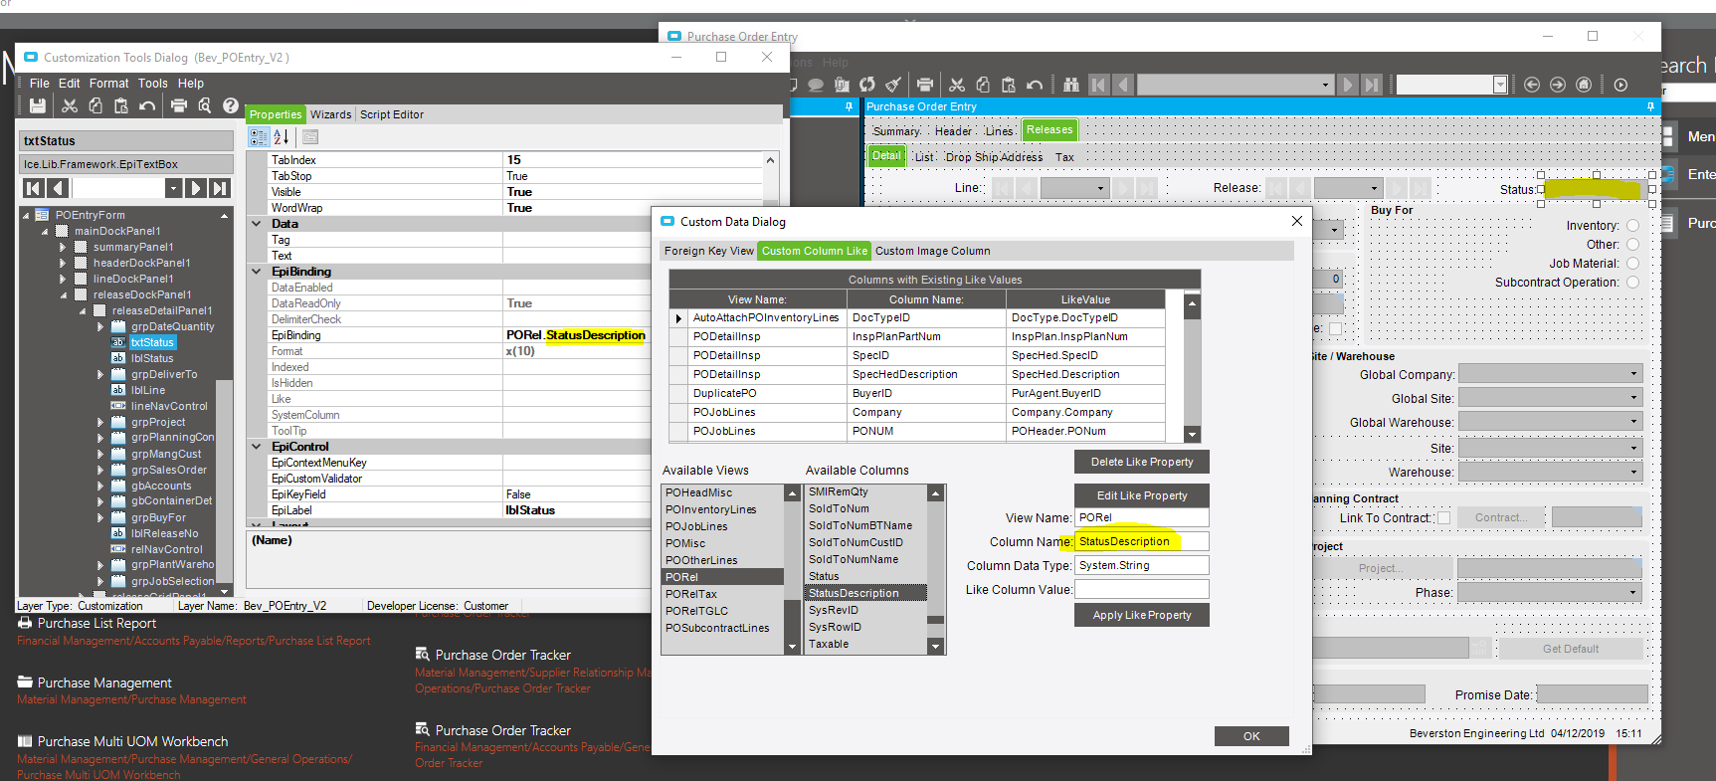Viewport: 1716px width, 781px height.
Task: Go to first control in Customization Tools navigator
Action: tap(33, 188)
